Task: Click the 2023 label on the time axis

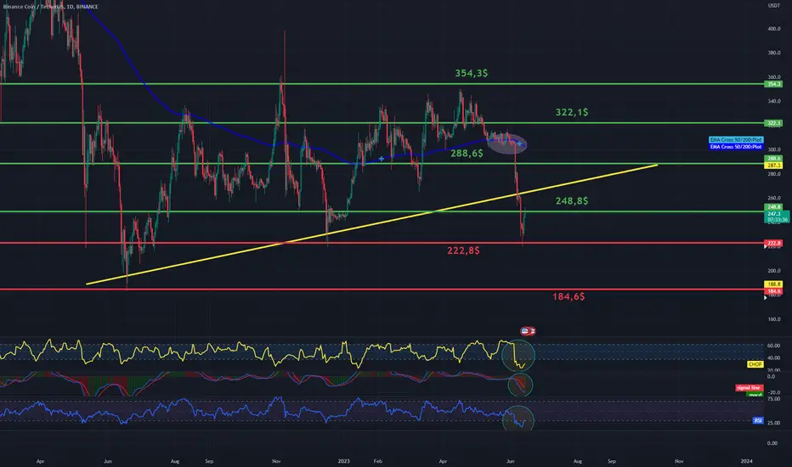Action: (x=343, y=461)
